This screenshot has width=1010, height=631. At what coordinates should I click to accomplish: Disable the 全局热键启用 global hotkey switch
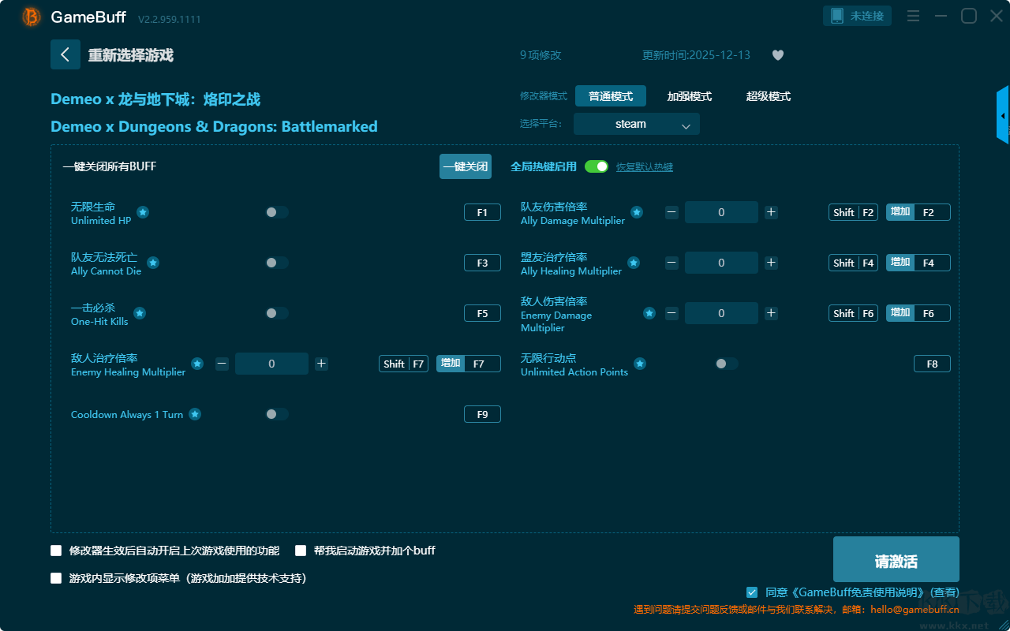pos(597,166)
